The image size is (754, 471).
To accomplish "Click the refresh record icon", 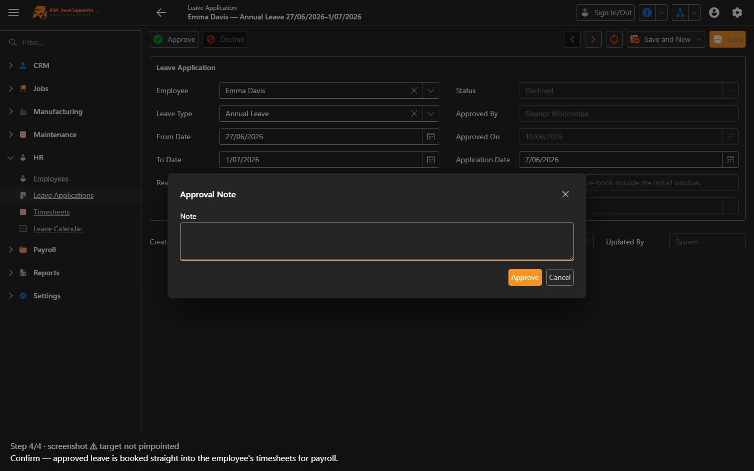I will point(614,39).
